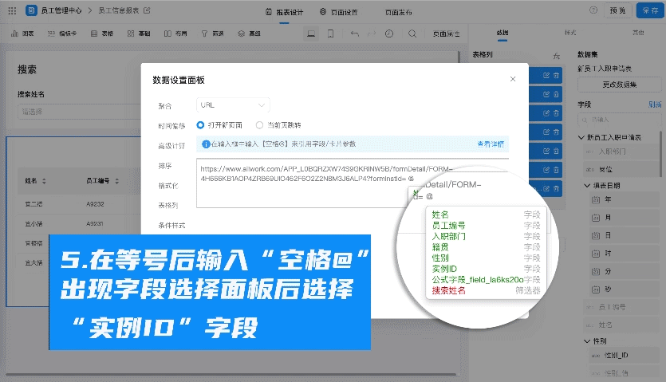This screenshot has height=382, width=666.
Task: Collapse the 填表日期 field group
Action: pos(587,185)
